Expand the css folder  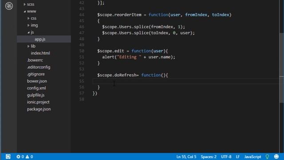(28, 18)
